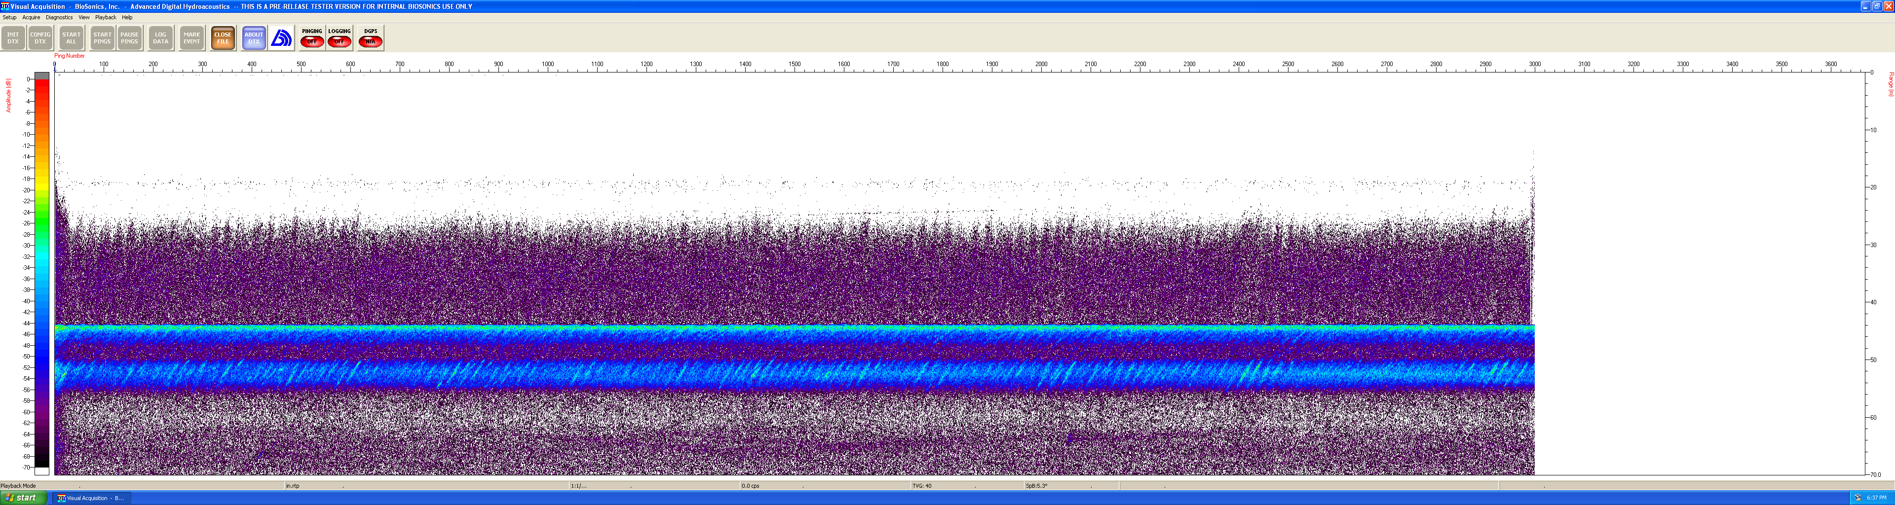Open the Help menu
1895x505 pixels.
pyautogui.click(x=127, y=18)
